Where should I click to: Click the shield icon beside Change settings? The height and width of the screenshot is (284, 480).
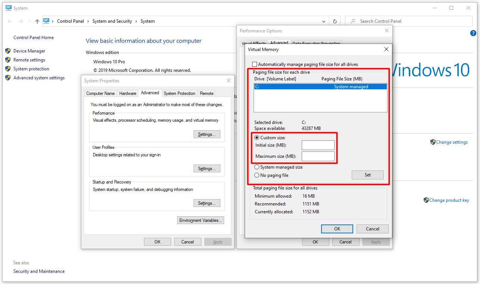tap(433, 142)
